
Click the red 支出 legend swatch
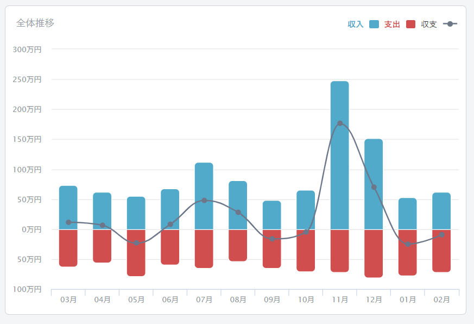pyautogui.click(x=410, y=24)
